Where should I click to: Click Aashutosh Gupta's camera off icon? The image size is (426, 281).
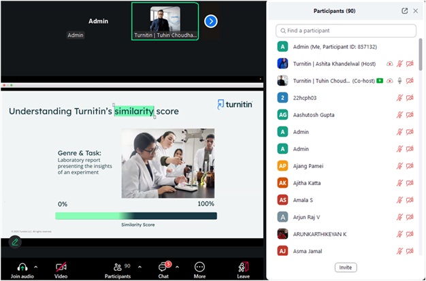410,115
